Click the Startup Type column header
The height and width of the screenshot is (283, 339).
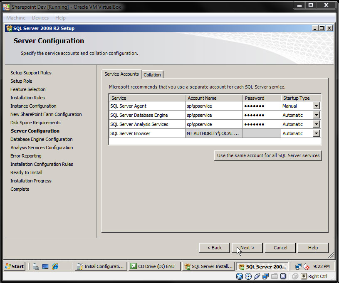(301, 98)
